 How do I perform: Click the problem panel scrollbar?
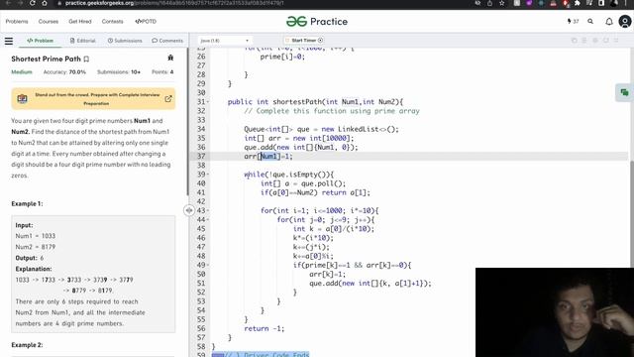(x=187, y=121)
